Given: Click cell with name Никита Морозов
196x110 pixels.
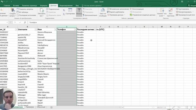Looking at the screenshot, I should 47,32.
